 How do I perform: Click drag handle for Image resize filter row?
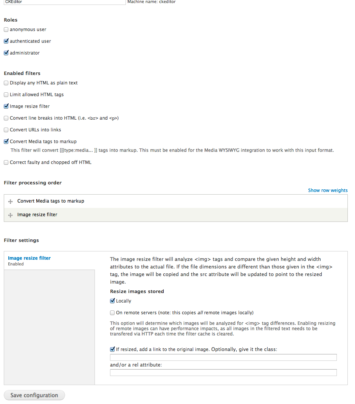click(x=10, y=215)
